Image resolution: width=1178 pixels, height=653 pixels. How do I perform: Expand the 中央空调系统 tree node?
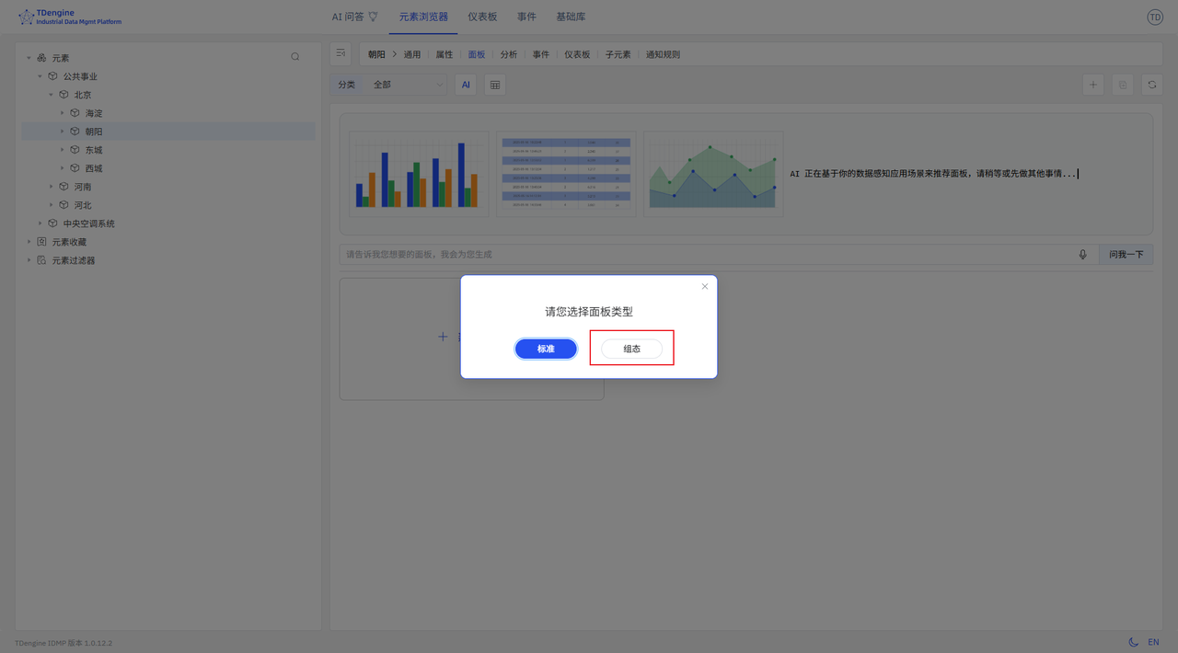(x=40, y=223)
